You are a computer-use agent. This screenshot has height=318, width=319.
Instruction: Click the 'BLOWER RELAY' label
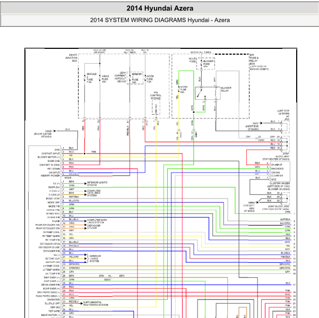tap(226, 89)
